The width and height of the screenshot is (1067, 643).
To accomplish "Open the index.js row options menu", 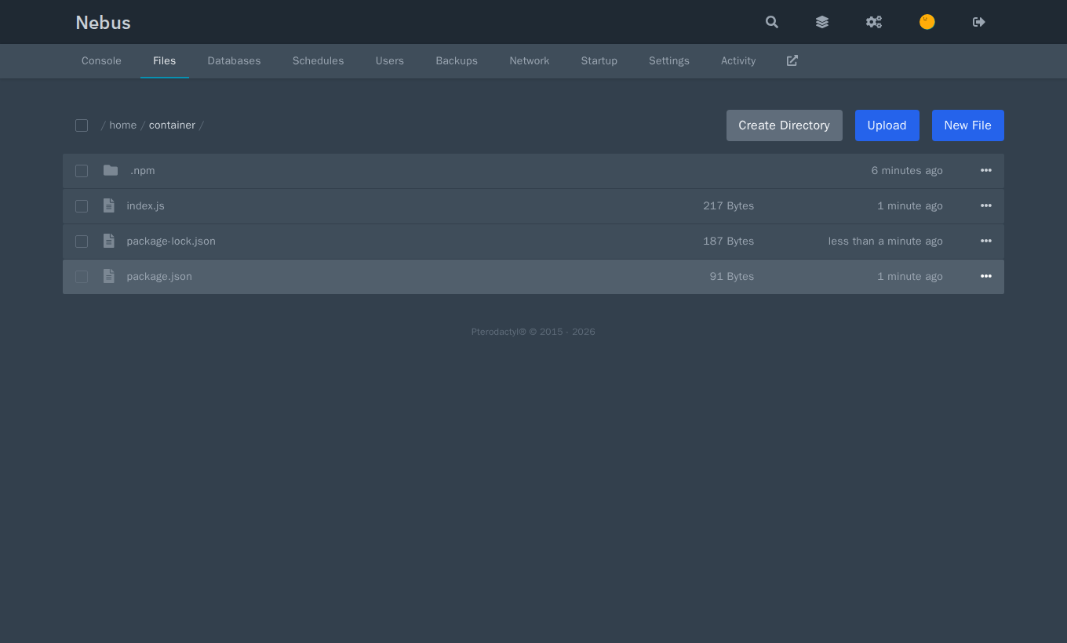I will pos(986,205).
